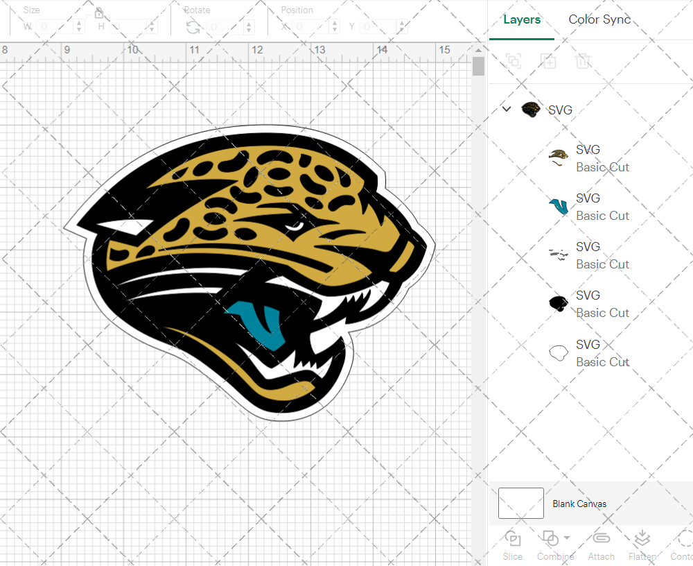The image size is (693, 566).
Task: Toggle the aspect ratio lock icon
Action: (98, 12)
